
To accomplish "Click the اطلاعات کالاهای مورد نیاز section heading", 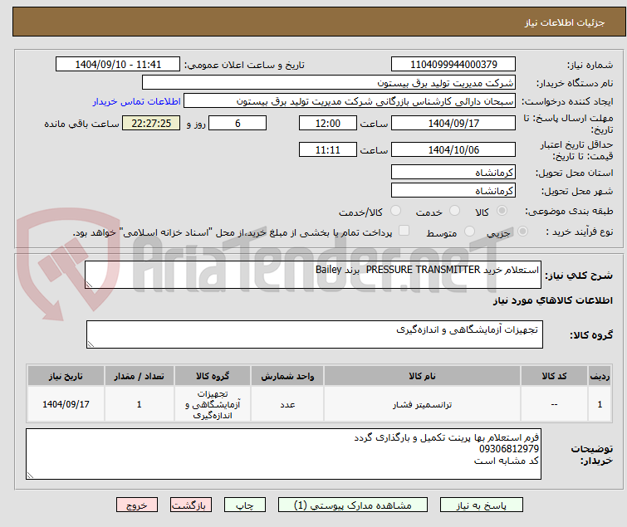I will [x=552, y=300].
